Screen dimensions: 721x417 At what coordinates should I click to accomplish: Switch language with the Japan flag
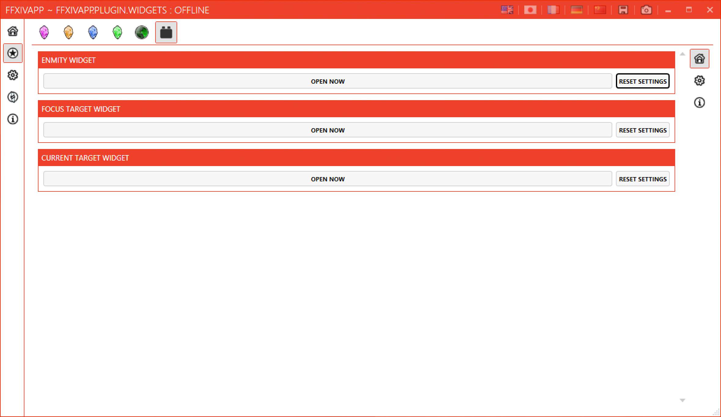pyautogui.click(x=530, y=10)
